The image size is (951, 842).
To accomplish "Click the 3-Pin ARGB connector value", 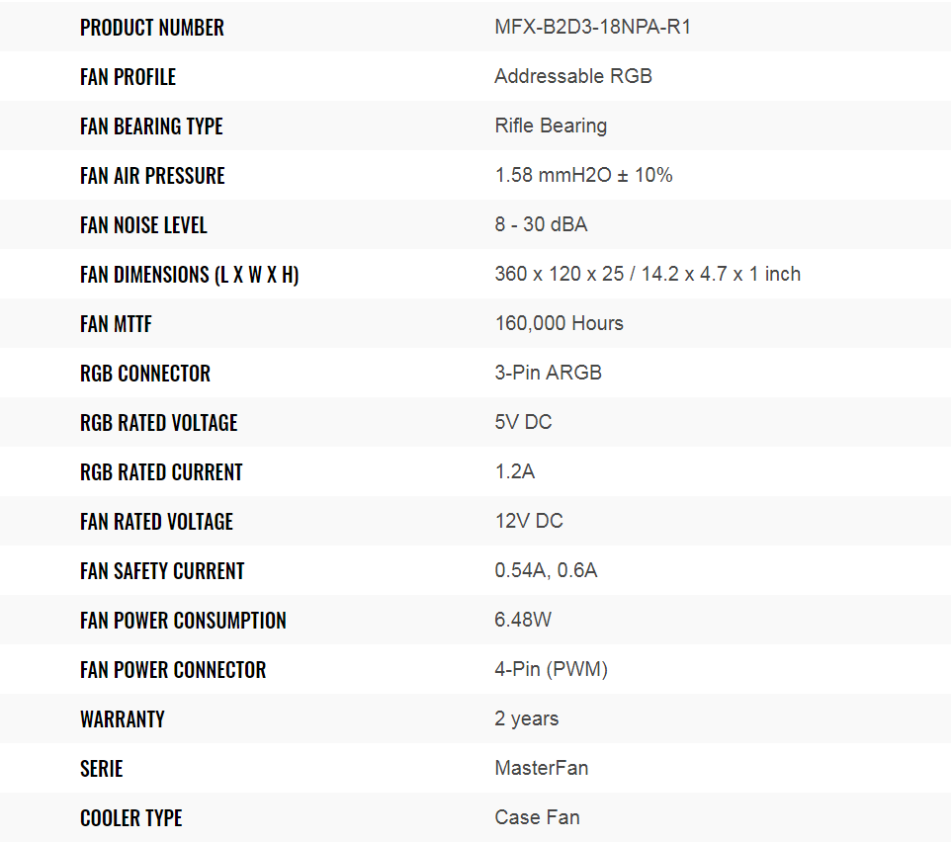I will pyautogui.click(x=549, y=373).
